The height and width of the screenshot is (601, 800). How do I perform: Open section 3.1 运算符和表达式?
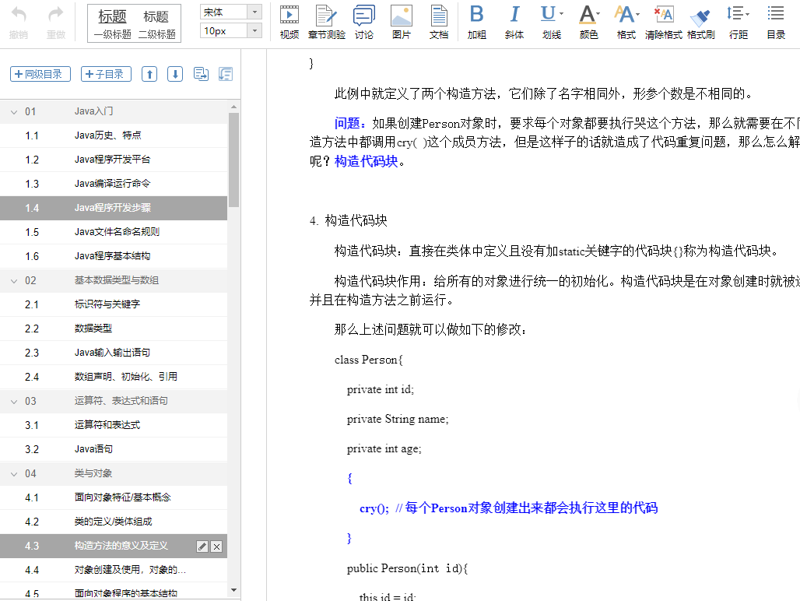[114, 425]
